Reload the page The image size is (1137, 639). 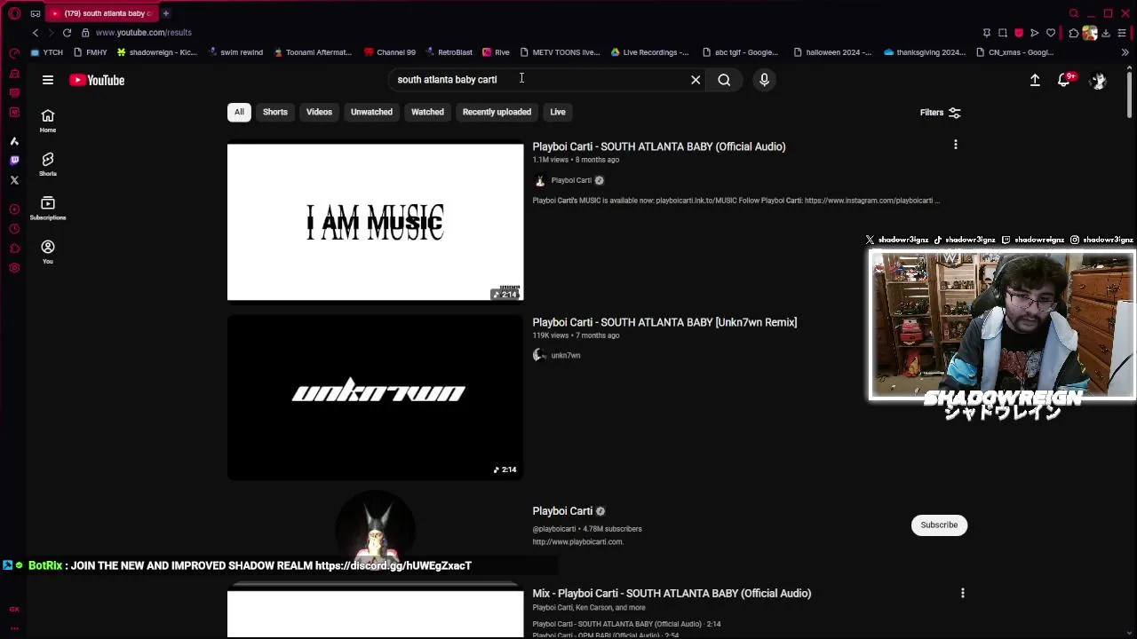(x=67, y=33)
